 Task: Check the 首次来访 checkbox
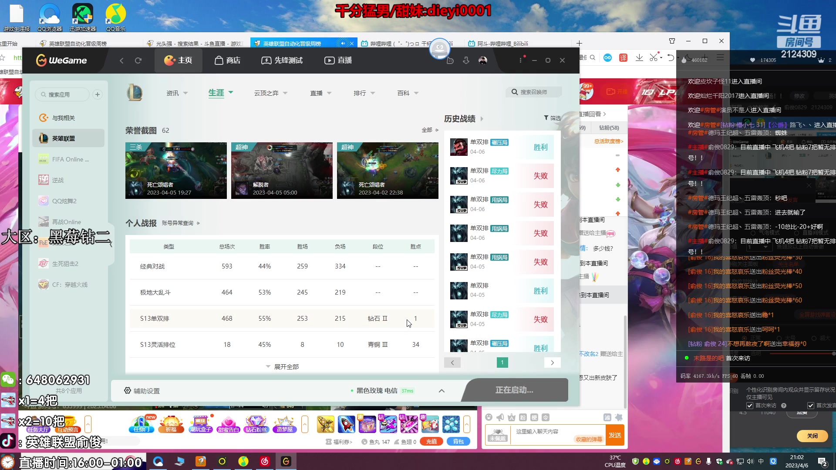[x=750, y=406]
